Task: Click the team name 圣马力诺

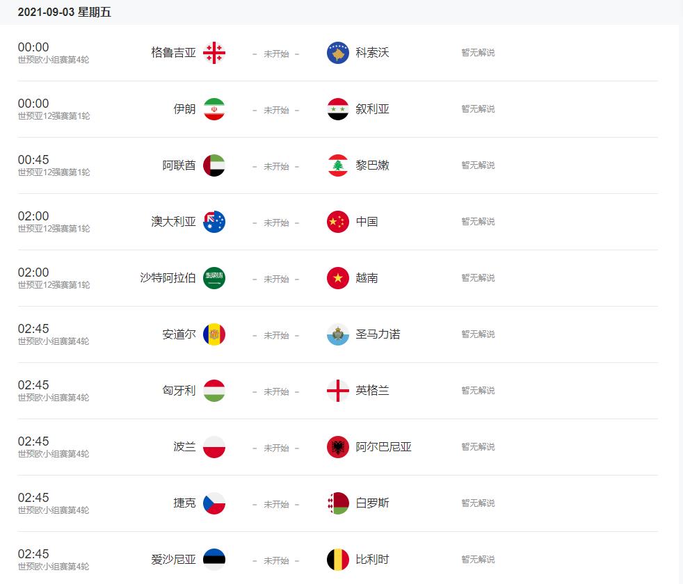Action: [379, 334]
